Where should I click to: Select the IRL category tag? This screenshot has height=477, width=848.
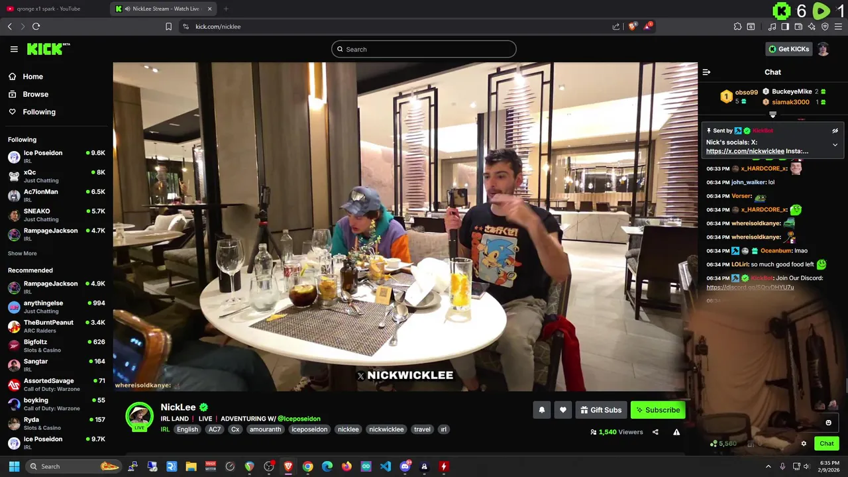pyautogui.click(x=165, y=429)
